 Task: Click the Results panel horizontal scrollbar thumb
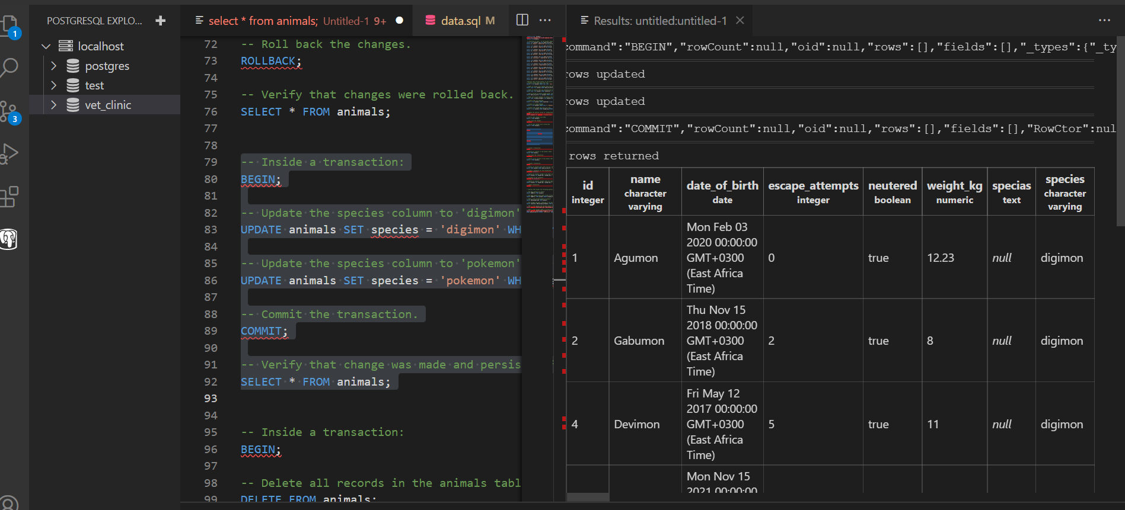[588, 497]
